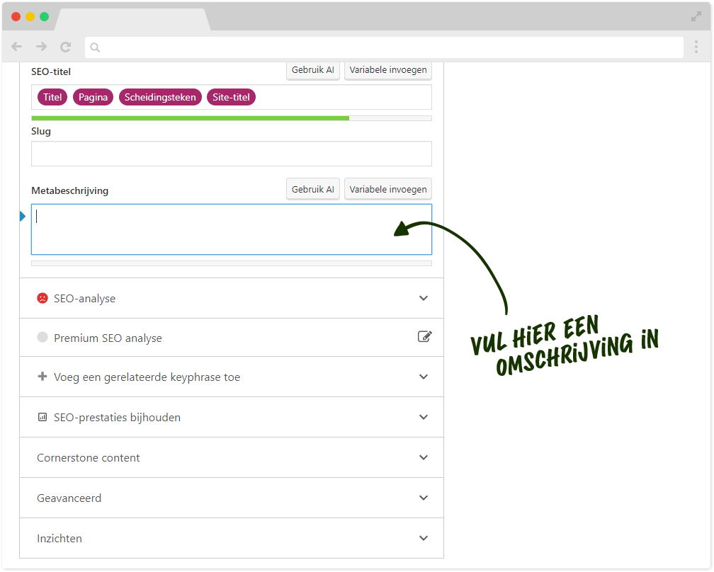
Task: Click the red sad face SEO-analyse icon
Action: coord(42,298)
